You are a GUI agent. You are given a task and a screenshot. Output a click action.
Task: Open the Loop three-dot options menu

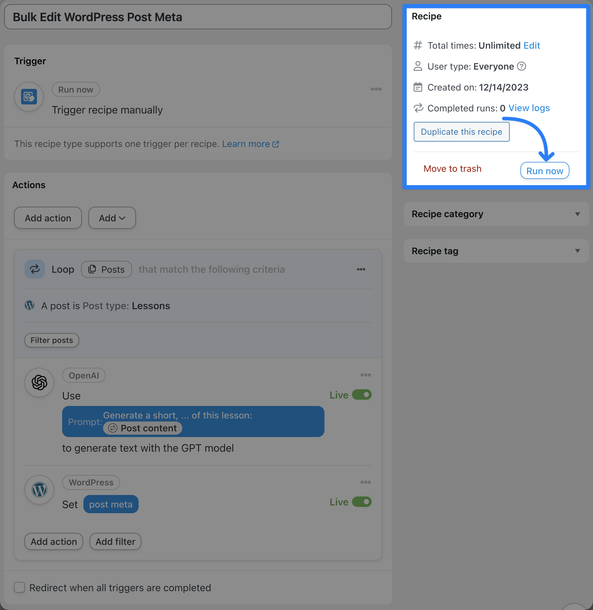pyautogui.click(x=361, y=269)
